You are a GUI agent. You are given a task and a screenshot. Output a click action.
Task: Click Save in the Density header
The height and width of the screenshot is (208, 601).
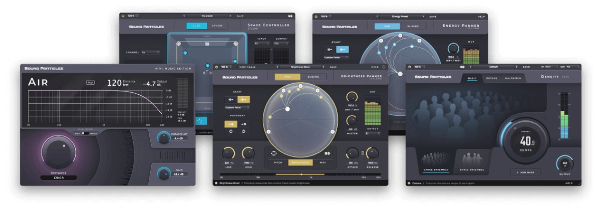[526, 67]
